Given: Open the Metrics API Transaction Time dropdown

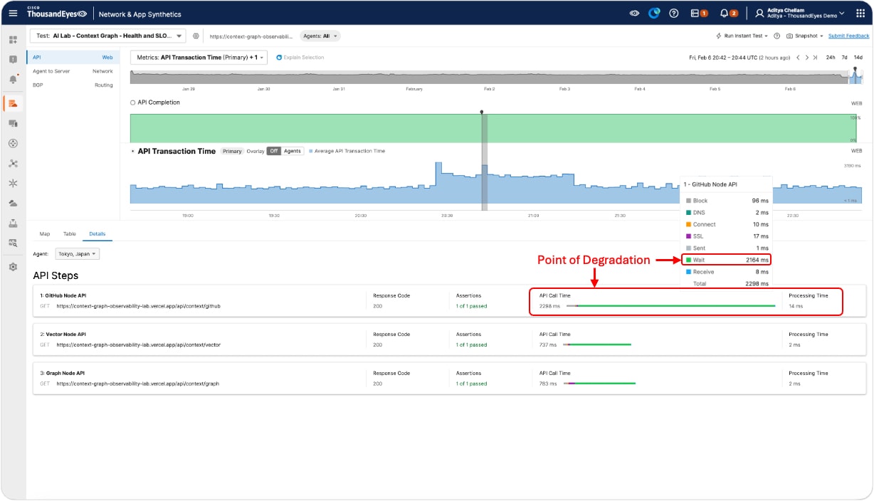Looking at the screenshot, I should pyautogui.click(x=199, y=57).
